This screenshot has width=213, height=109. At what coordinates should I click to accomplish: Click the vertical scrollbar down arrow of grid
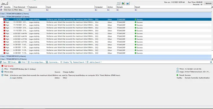point(212,59)
